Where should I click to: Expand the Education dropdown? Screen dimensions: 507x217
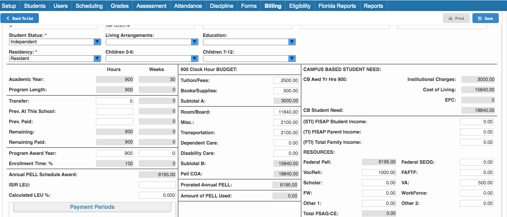292,42
